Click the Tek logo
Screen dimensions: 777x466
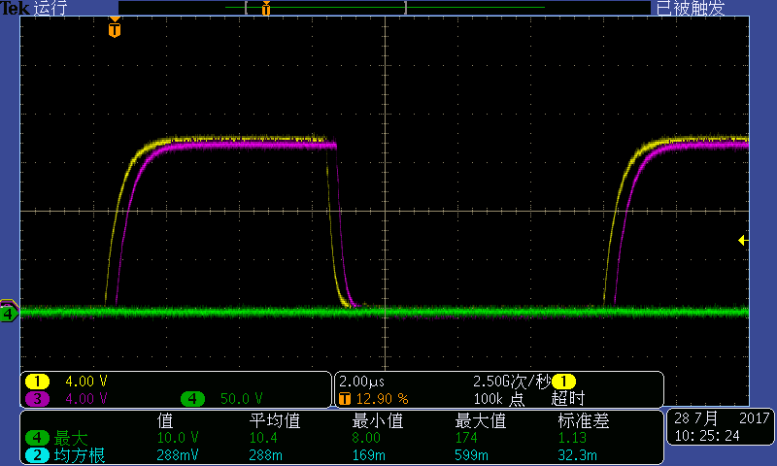tap(15, 8)
